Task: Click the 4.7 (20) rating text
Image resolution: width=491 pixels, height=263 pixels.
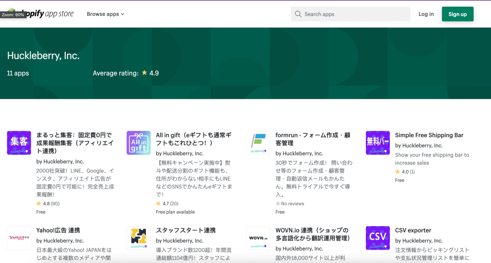Action: (x=170, y=204)
